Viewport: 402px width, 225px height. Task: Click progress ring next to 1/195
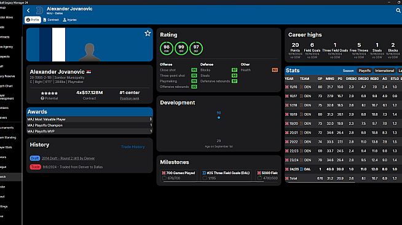tap(205, 178)
